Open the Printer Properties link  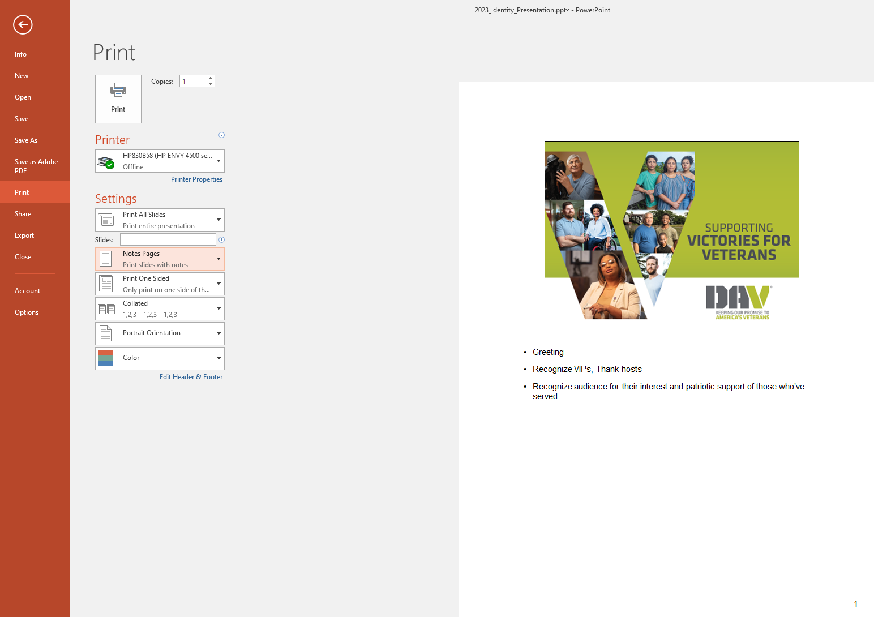click(196, 179)
